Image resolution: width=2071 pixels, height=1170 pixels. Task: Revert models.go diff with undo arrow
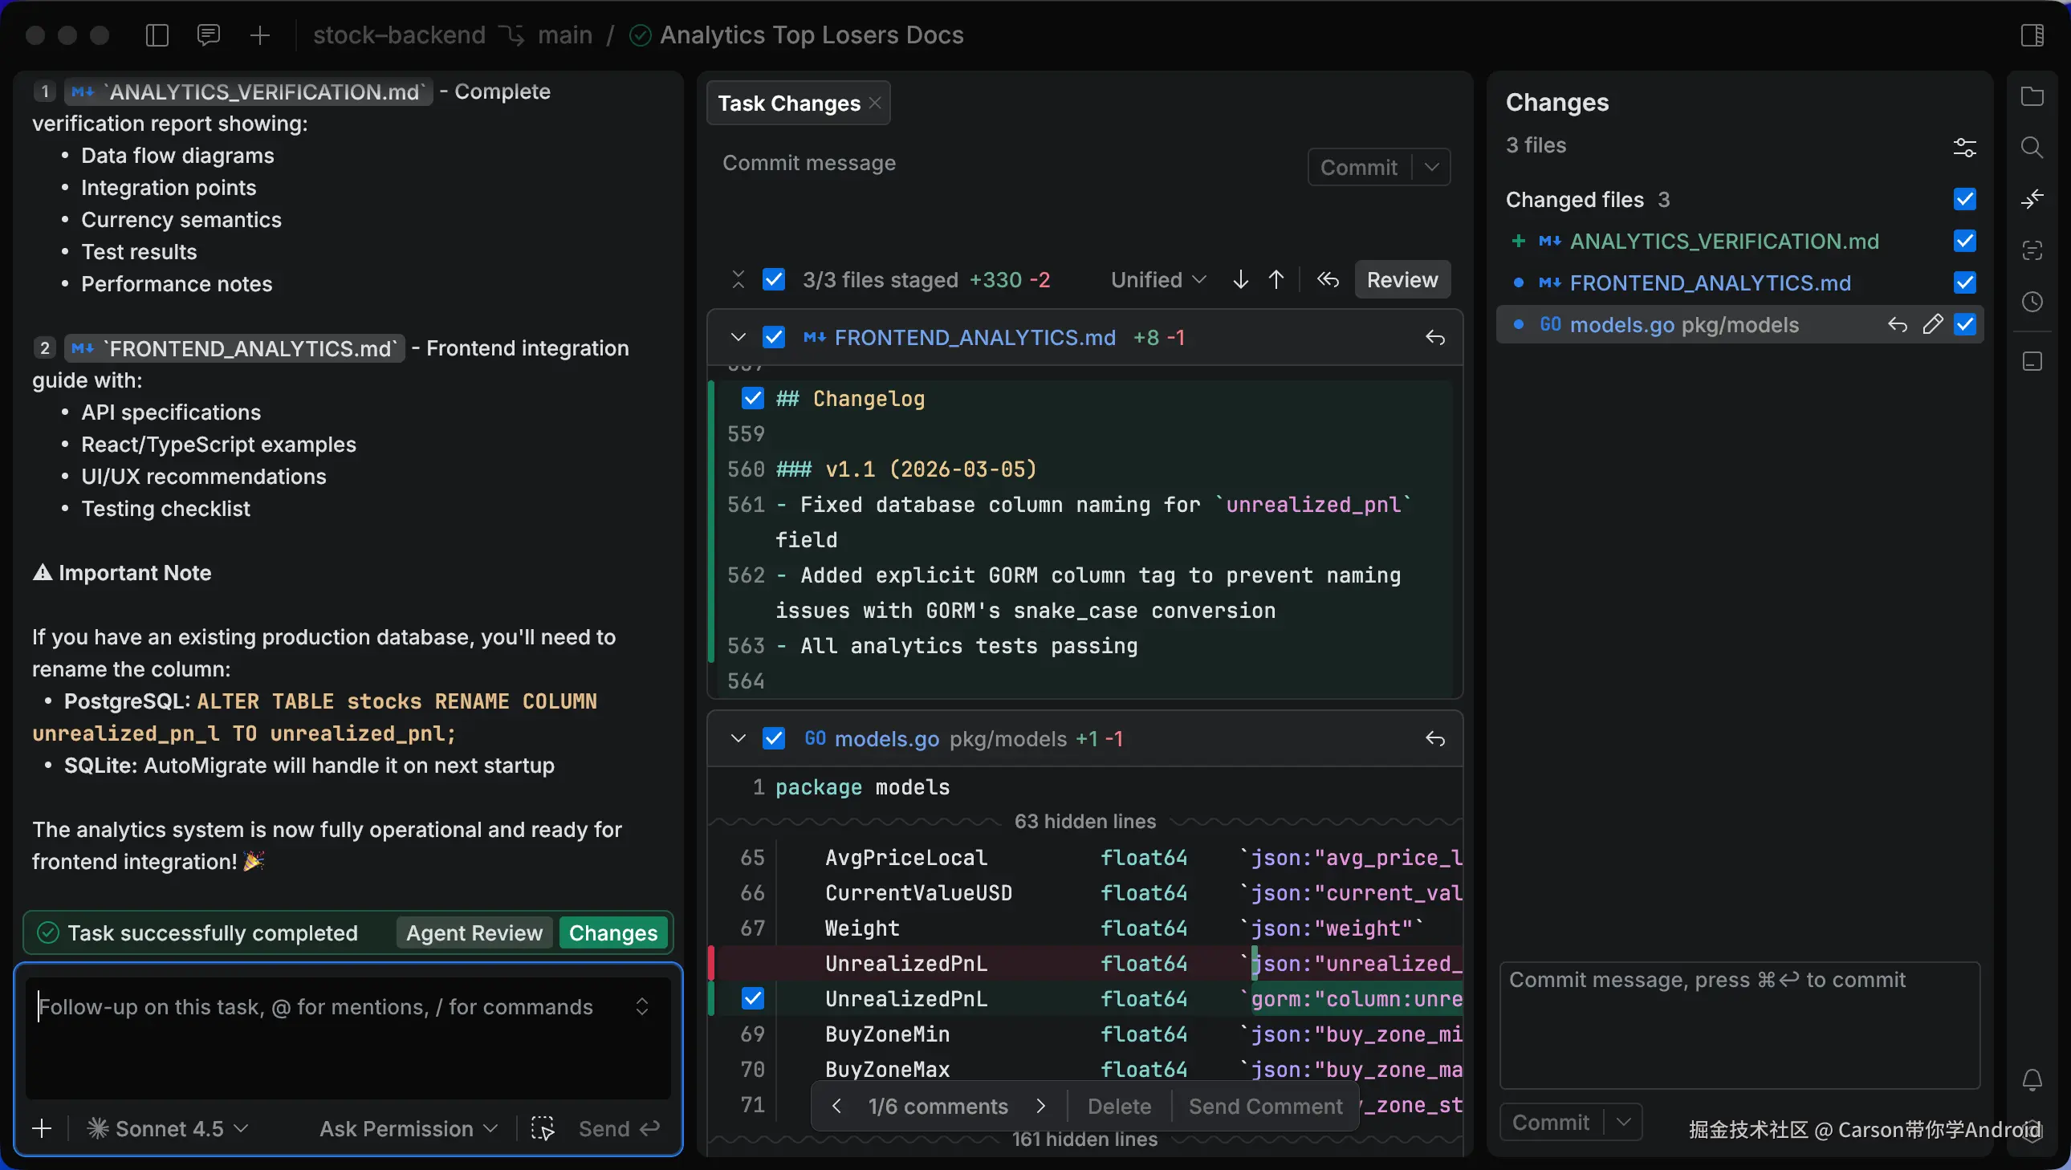pyautogui.click(x=1435, y=738)
